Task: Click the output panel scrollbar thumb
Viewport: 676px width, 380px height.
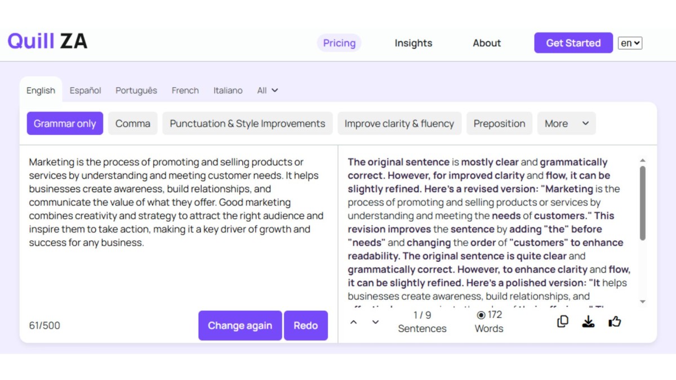Action: point(643,203)
